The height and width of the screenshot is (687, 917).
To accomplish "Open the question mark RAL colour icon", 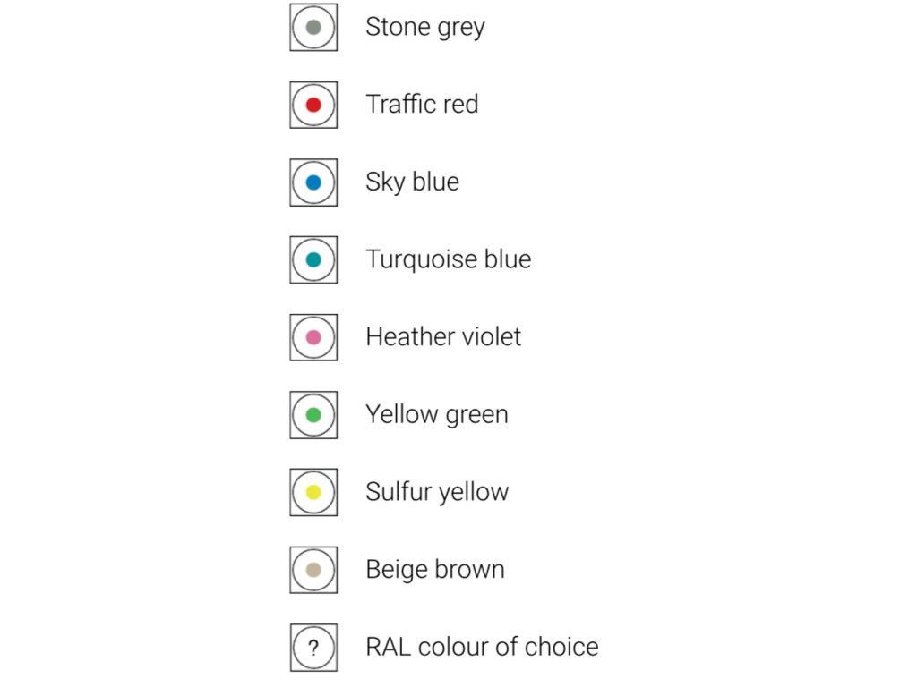I will [313, 648].
